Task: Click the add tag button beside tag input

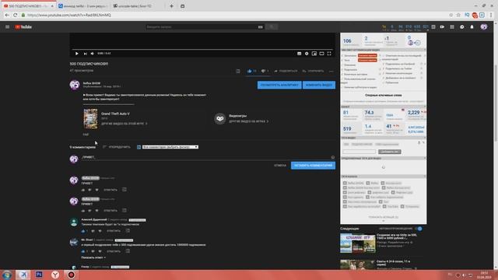Action: tap(390, 152)
